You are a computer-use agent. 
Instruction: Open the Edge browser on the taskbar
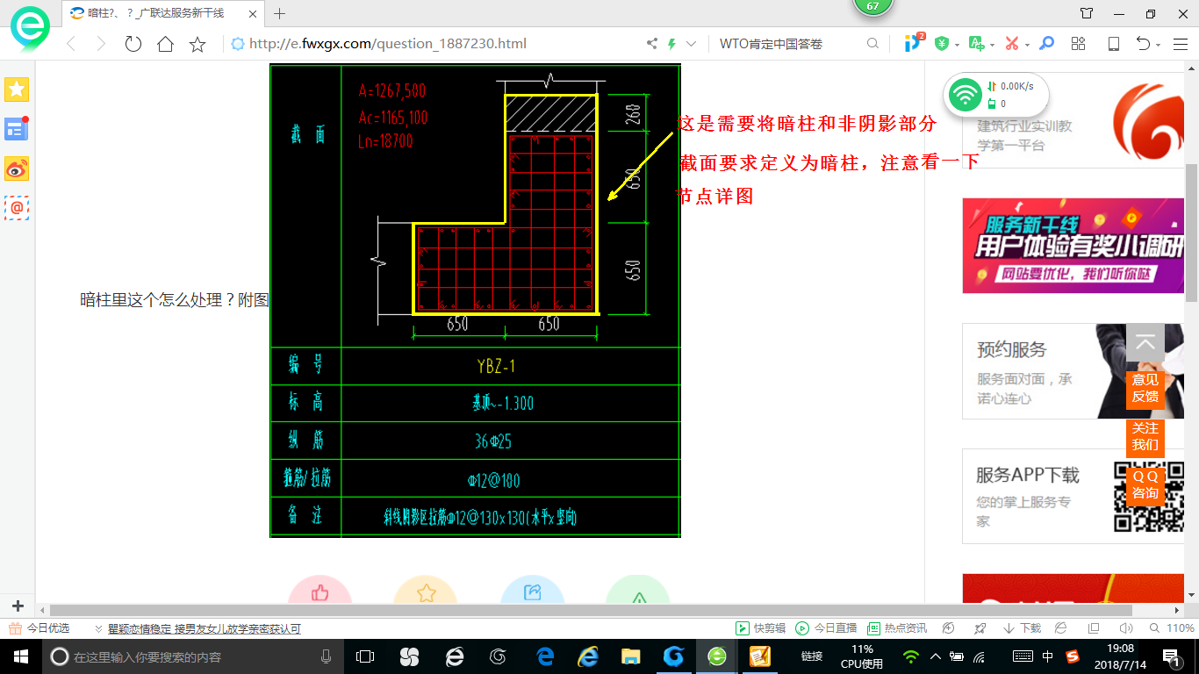[544, 656]
